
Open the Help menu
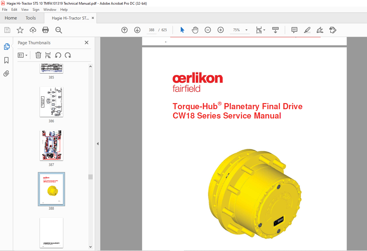[64, 10]
